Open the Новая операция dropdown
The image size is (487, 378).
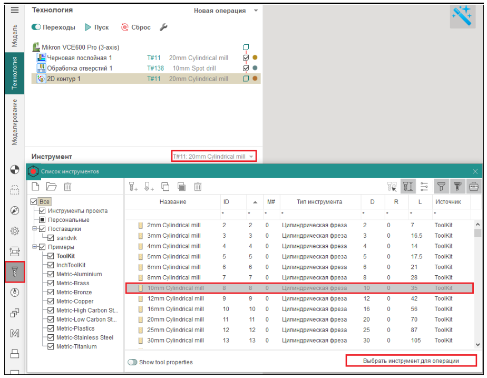[226, 11]
